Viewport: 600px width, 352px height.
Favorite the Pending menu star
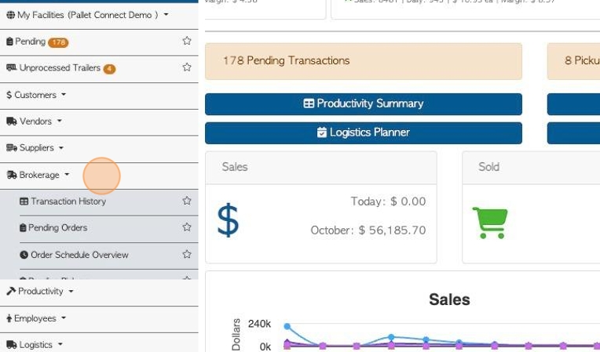tap(187, 41)
